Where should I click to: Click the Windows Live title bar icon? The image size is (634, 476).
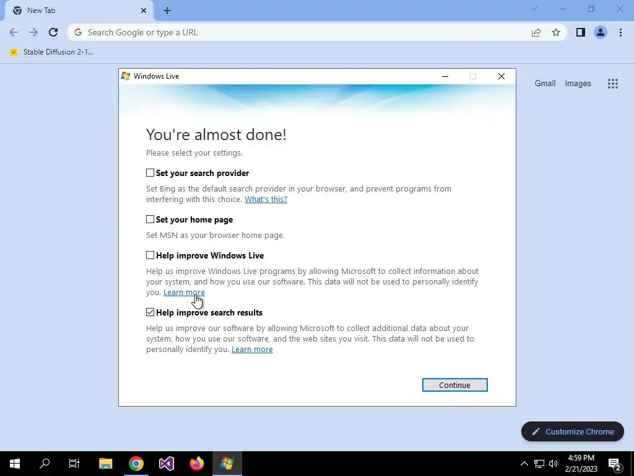click(126, 76)
